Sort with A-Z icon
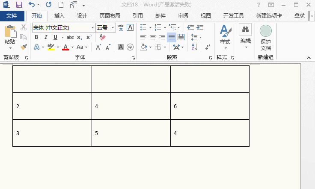The height and width of the screenshot is (189, 315). click(x=194, y=47)
